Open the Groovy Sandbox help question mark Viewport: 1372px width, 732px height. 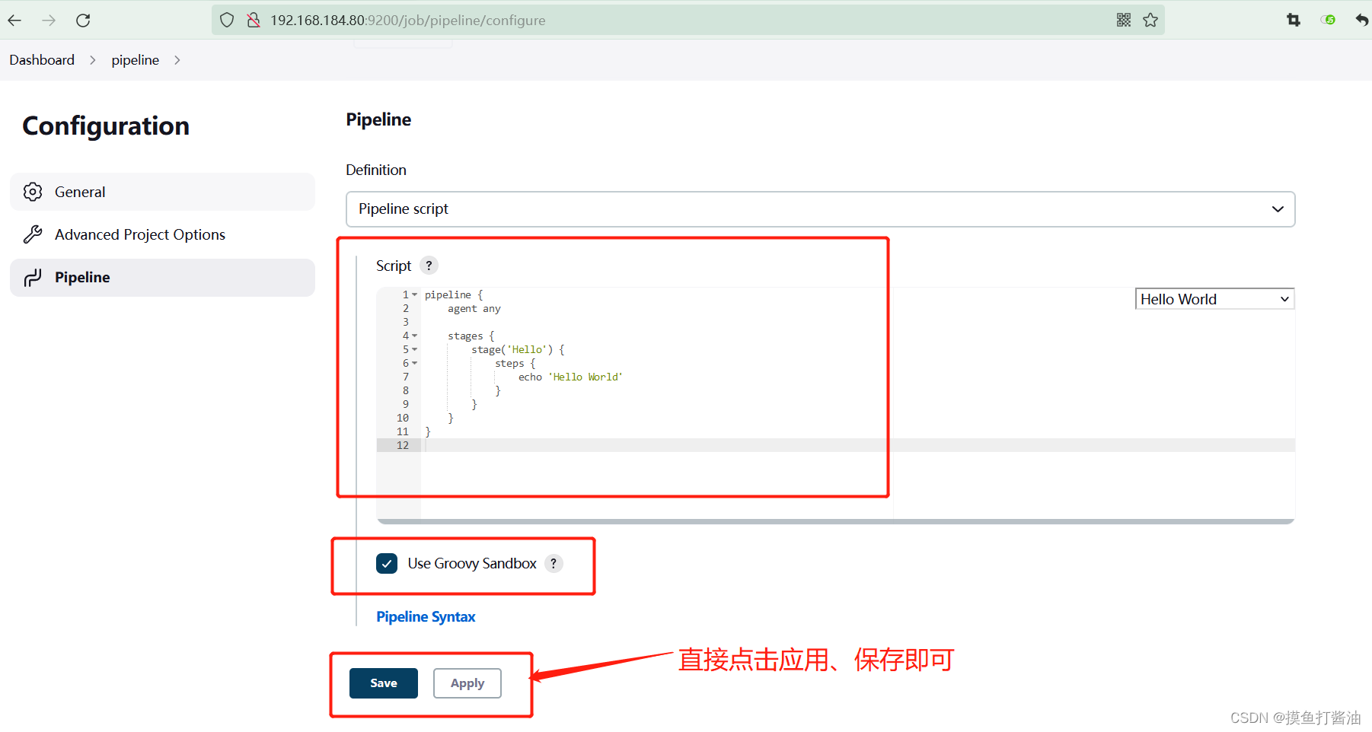pyautogui.click(x=554, y=564)
